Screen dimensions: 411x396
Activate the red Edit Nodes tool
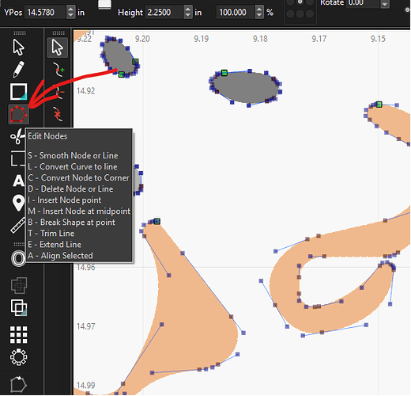coord(18,114)
